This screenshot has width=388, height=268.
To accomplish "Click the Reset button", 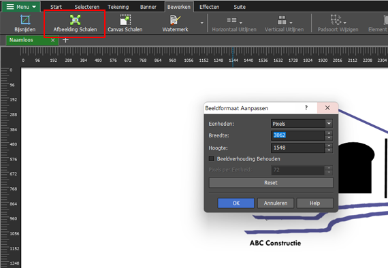I will tap(271, 183).
